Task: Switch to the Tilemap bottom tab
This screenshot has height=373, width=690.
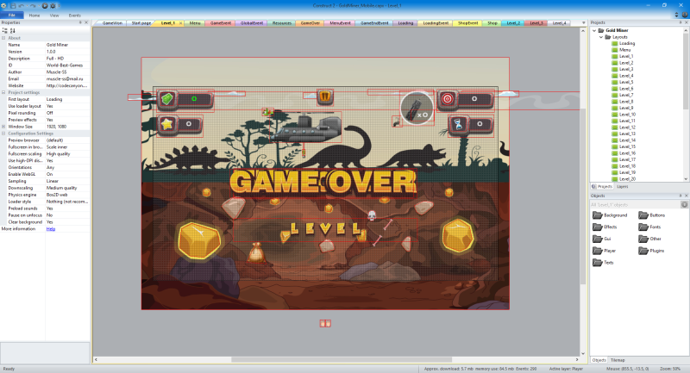Action: click(x=618, y=360)
